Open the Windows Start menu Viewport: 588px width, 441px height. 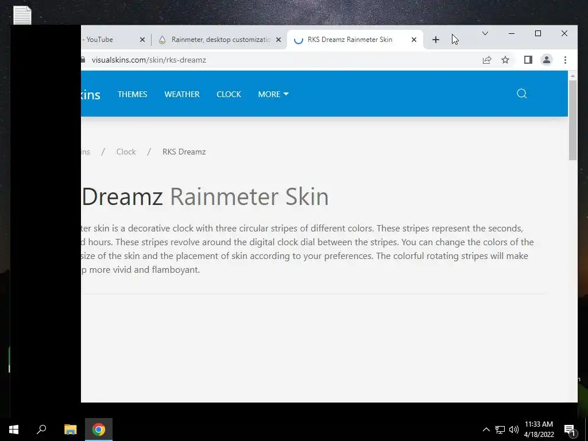(x=14, y=430)
